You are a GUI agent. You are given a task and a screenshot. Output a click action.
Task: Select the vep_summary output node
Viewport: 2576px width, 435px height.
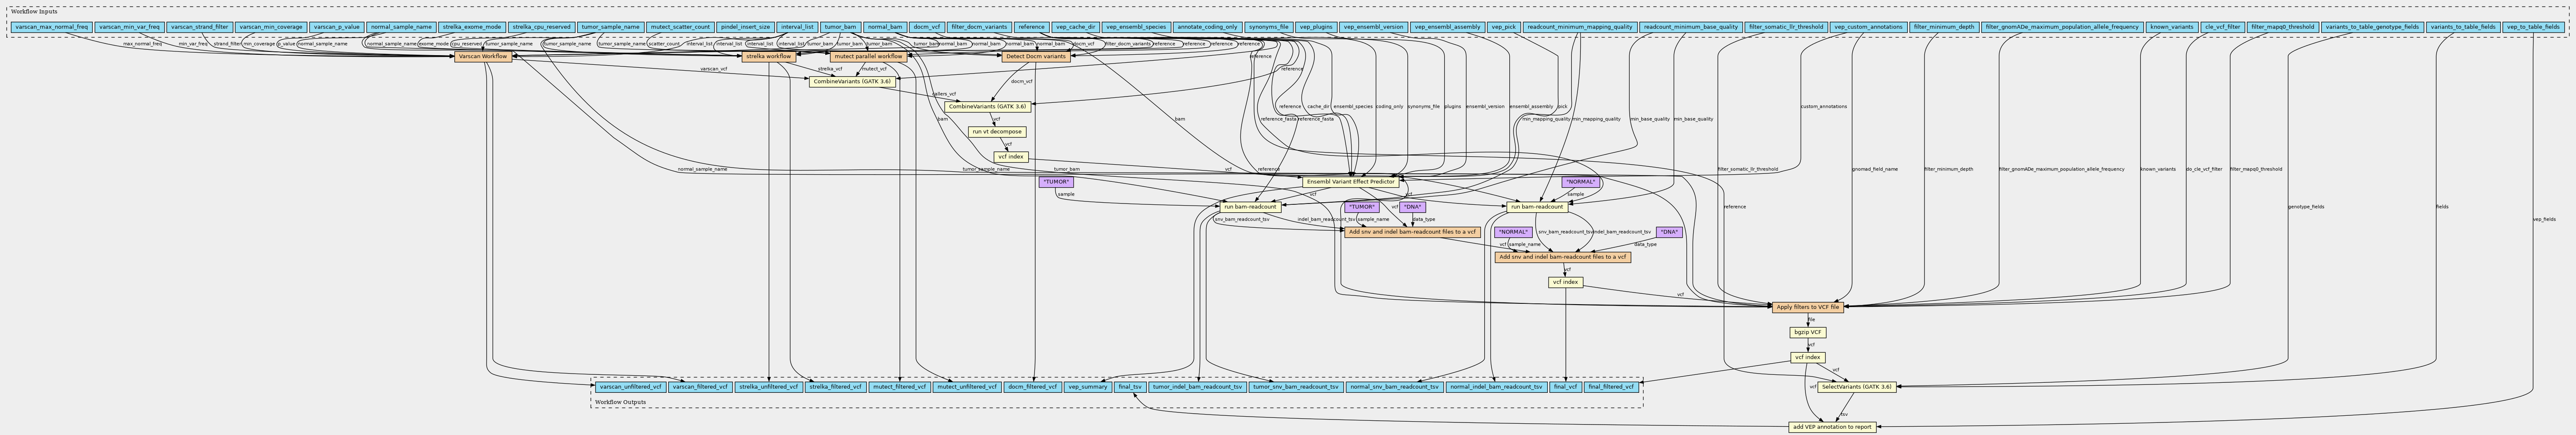pos(1087,386)
